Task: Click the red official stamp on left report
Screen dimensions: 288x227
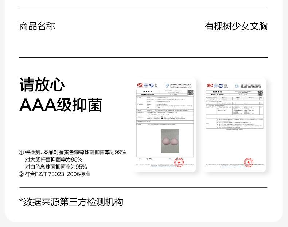Action: 180,162
